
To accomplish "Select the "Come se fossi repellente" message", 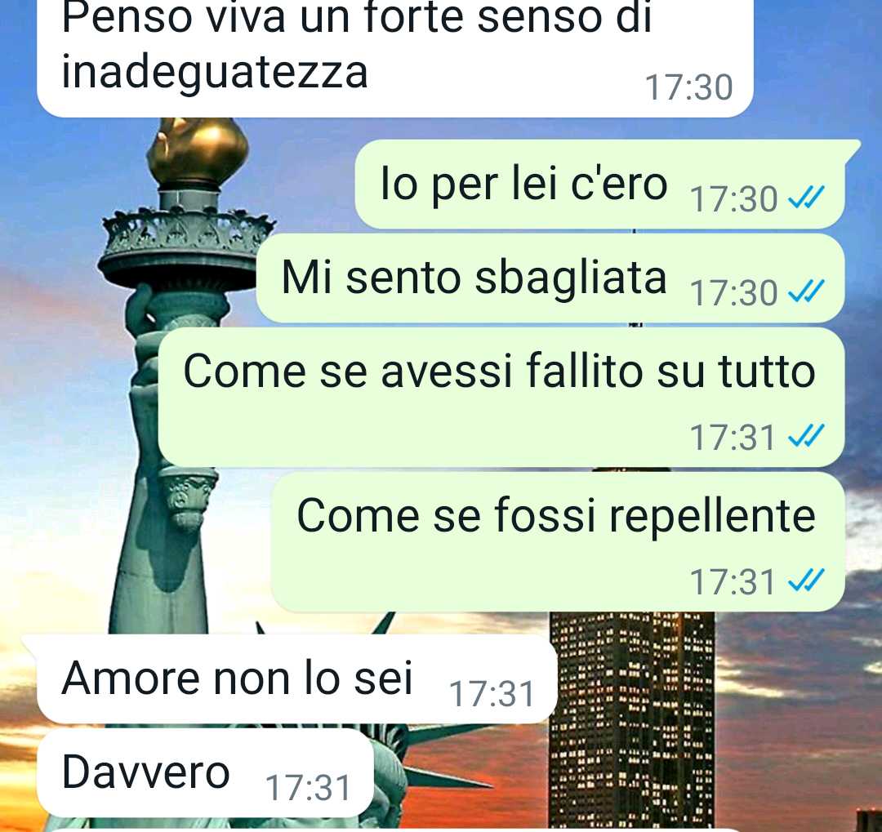I will (558, 541).
